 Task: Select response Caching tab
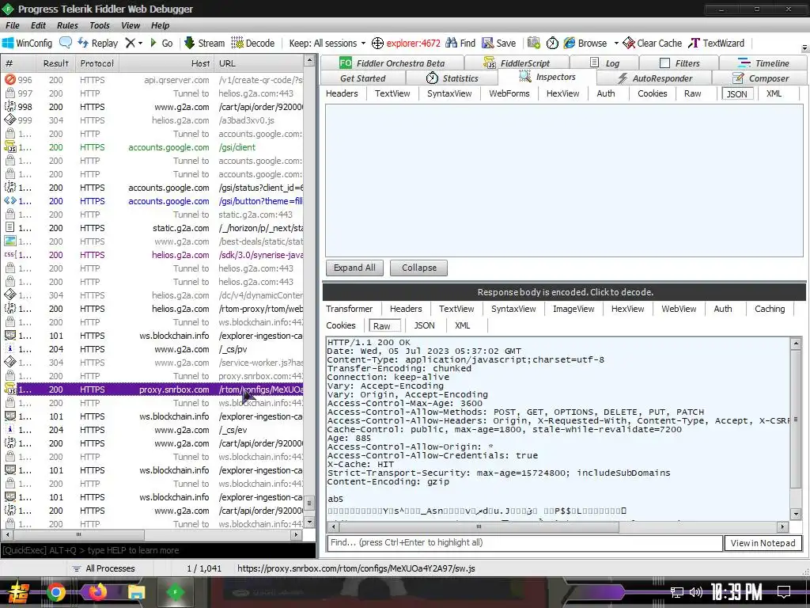[769, 309]
